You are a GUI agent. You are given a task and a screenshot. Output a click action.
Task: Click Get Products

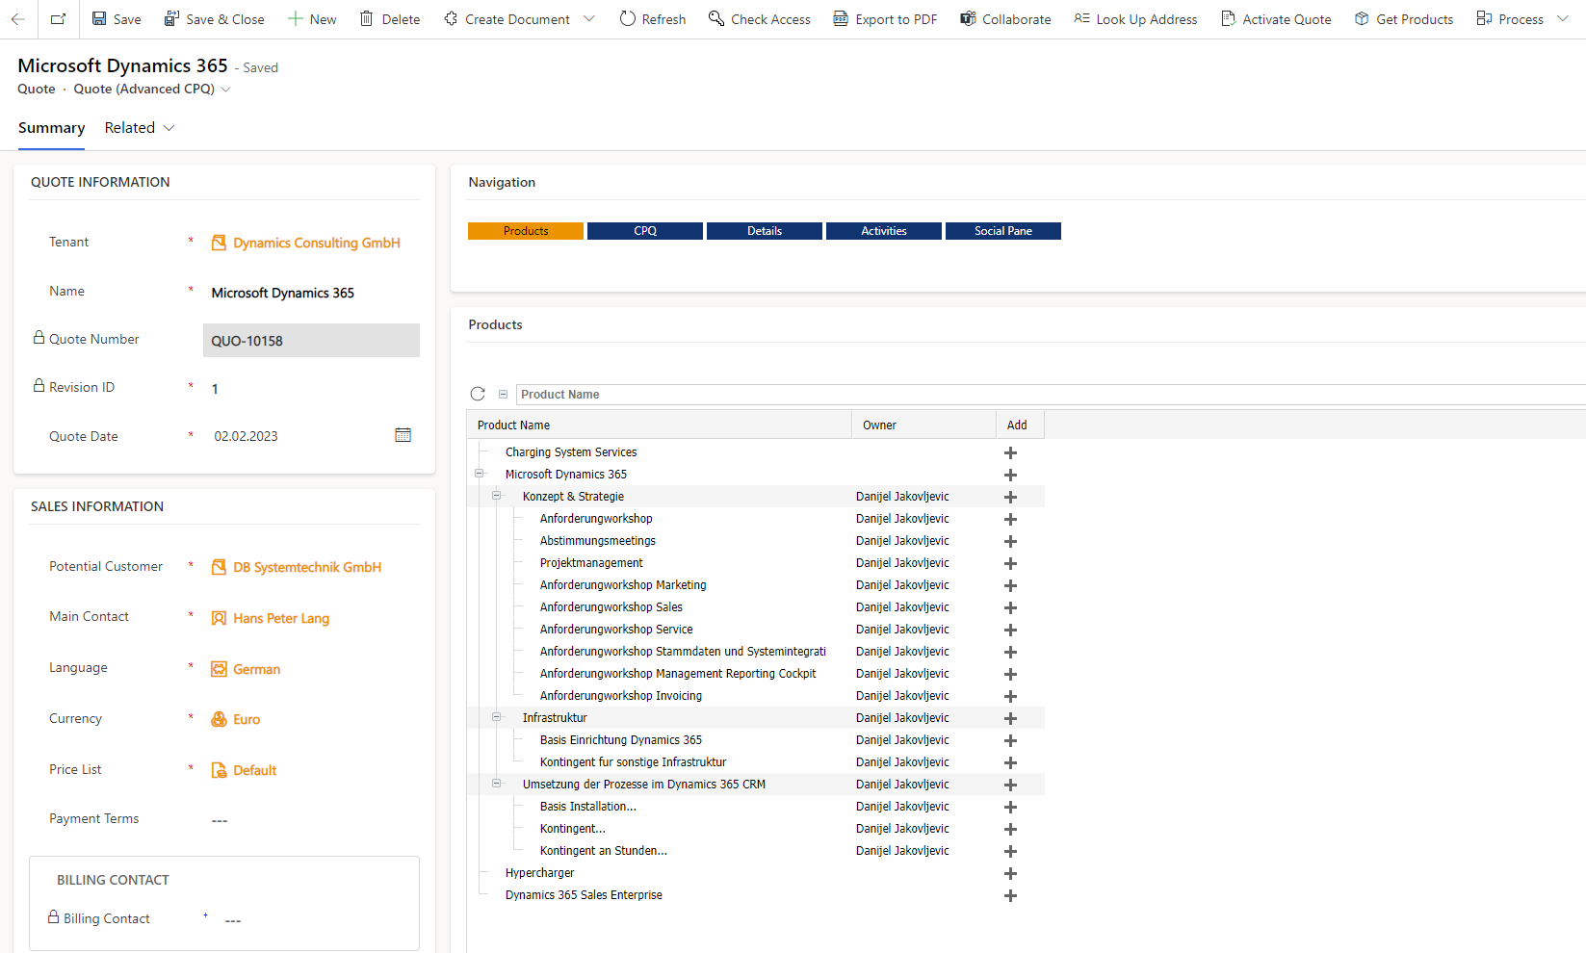tap(1404, 19)
